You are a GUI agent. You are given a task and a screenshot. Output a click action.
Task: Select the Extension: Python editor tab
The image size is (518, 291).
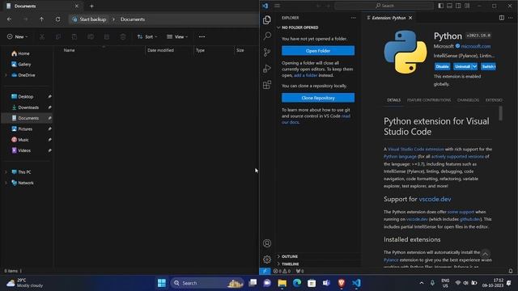[x=388, y=18]
